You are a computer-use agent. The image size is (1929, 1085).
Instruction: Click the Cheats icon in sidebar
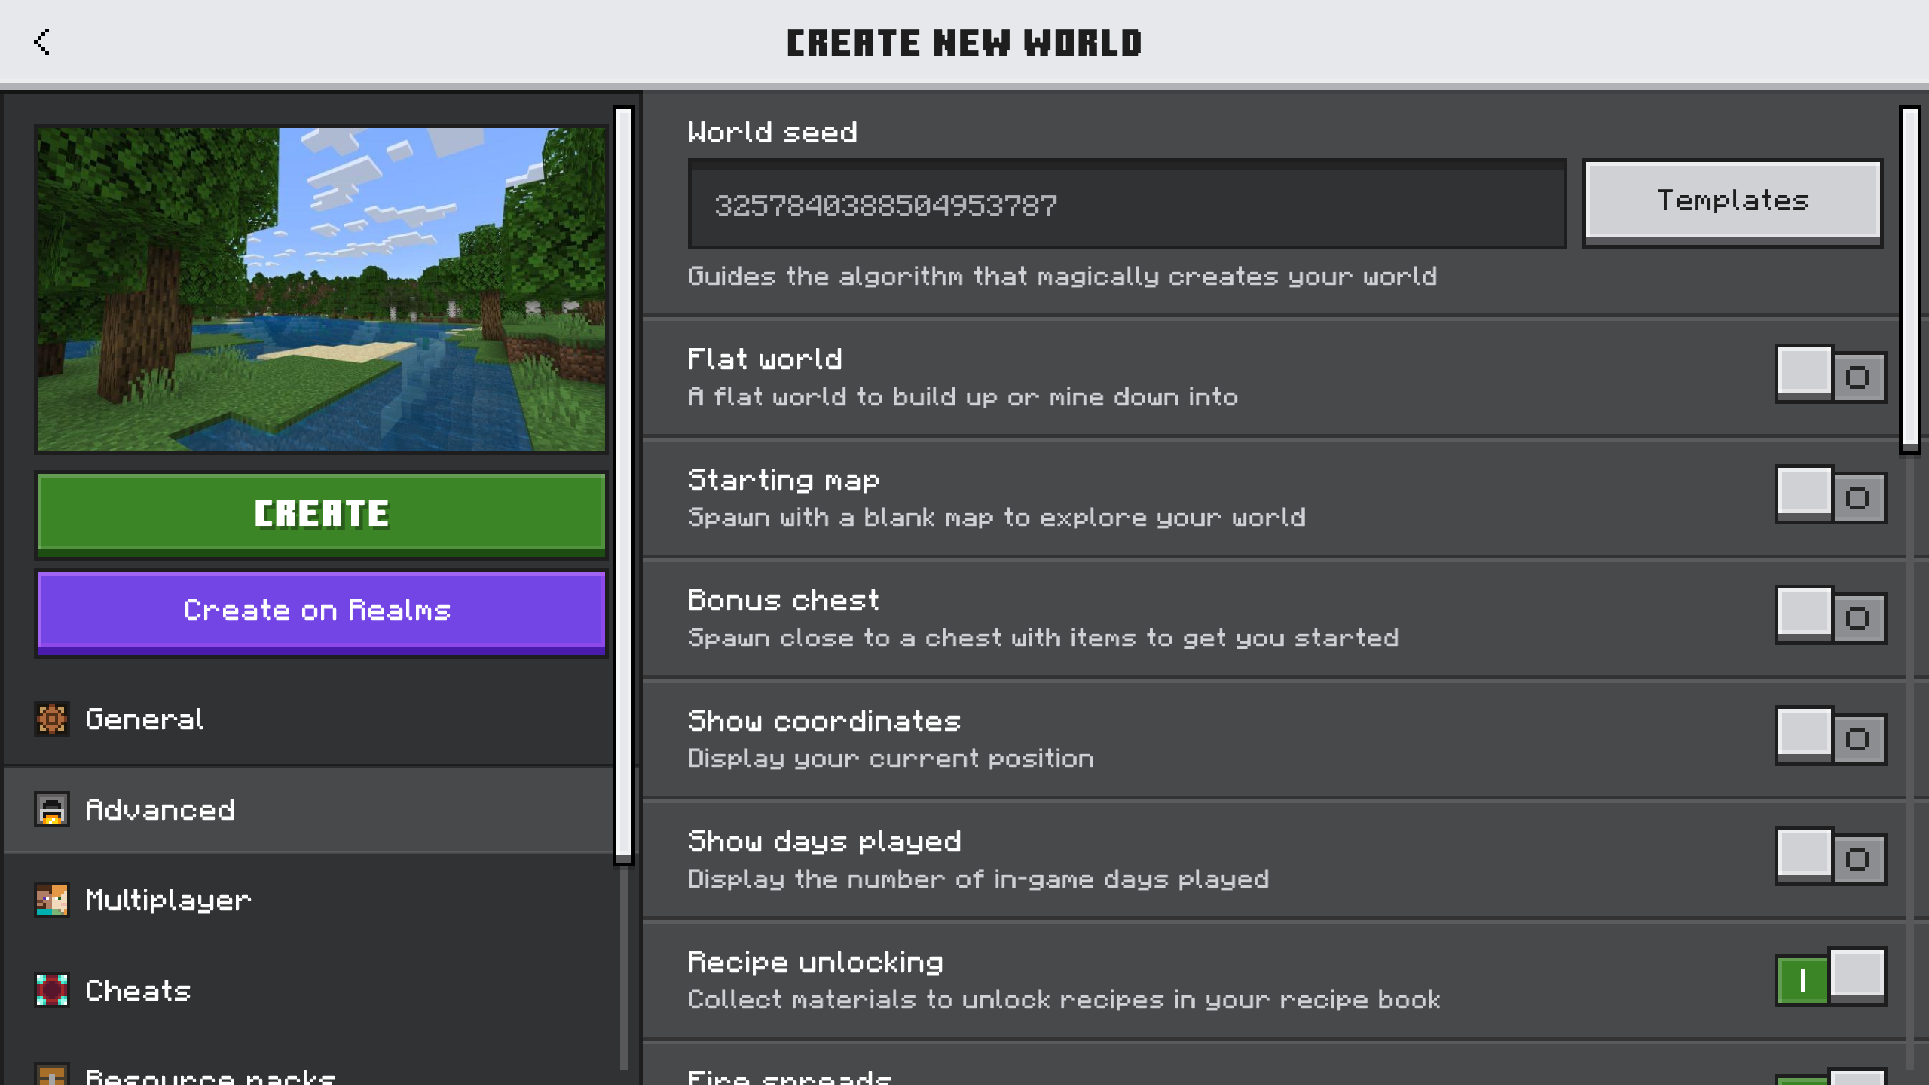[x=52, y=990]
